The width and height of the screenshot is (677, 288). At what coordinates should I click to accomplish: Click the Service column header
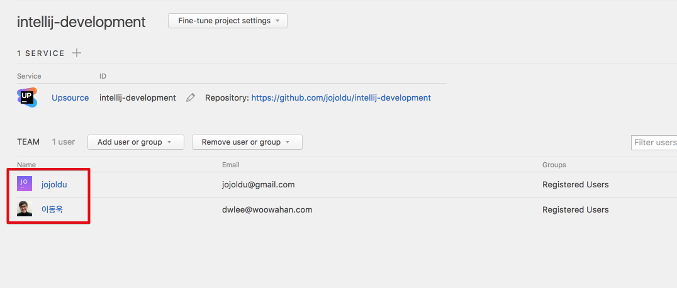pos(29,76)
